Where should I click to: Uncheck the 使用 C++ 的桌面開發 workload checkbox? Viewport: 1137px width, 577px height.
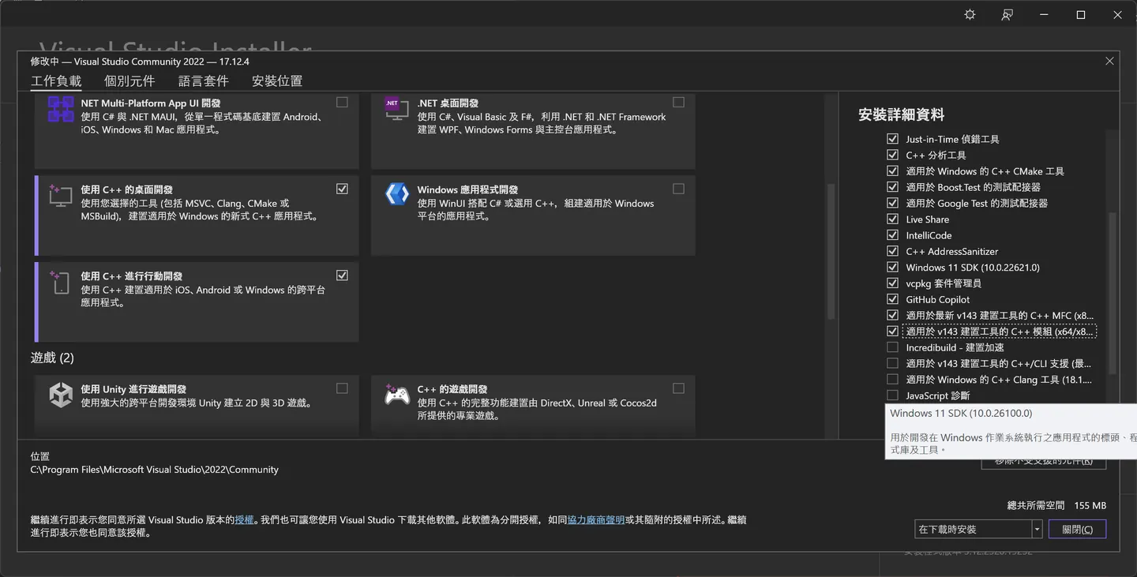pos(342,189)
